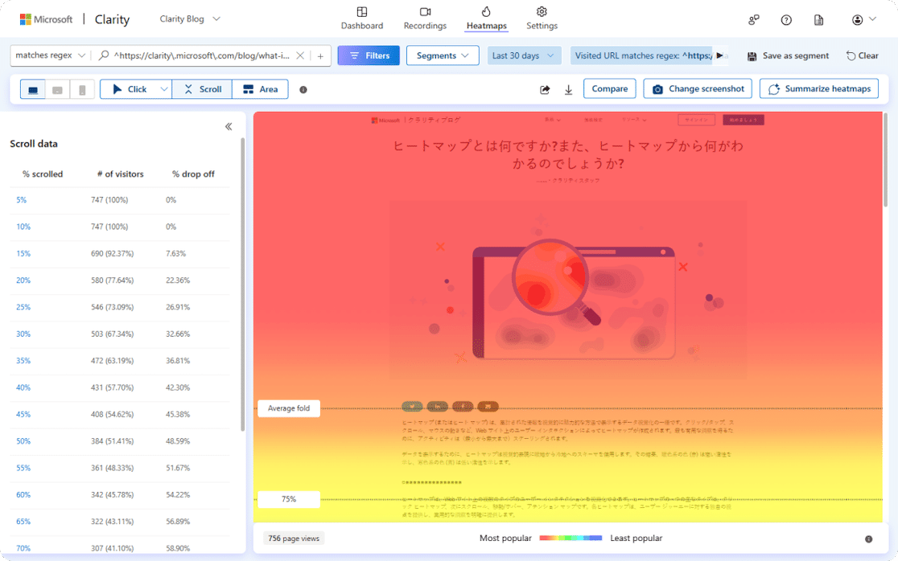Select the desktop device view
The image size is (898, 561).
coord(33,89)
